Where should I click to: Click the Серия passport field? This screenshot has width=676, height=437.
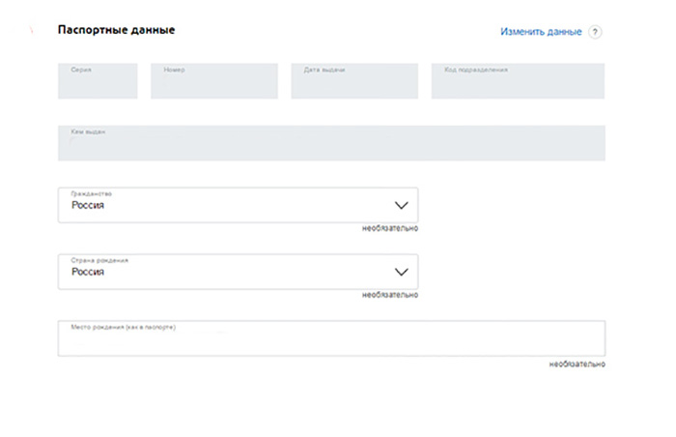coord(98,81)
